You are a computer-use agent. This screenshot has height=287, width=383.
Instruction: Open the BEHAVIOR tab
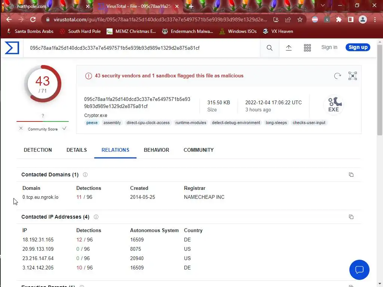pyautogui.click(x=156, y=150)
